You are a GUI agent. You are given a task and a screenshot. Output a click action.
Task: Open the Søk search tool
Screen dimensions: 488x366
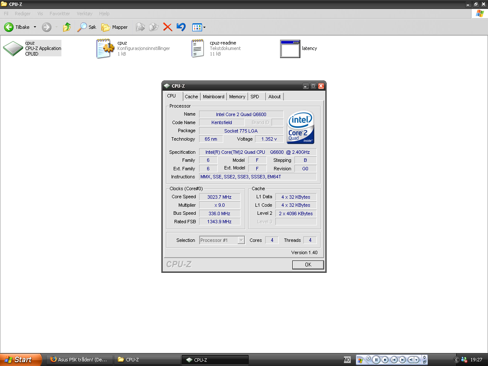(86, 27)
